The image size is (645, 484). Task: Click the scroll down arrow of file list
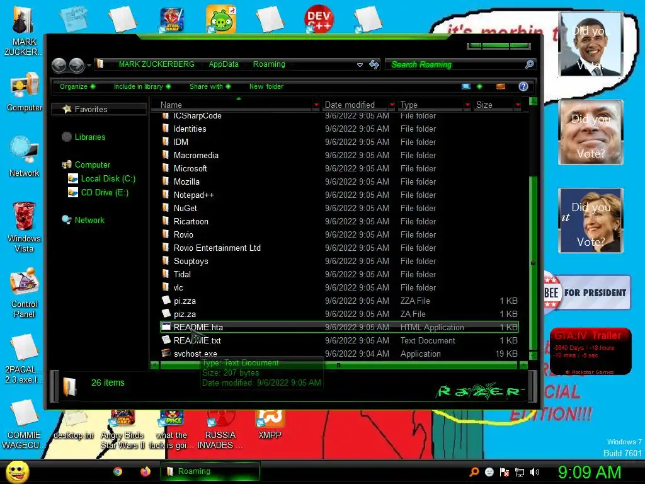tap(533, 355)
